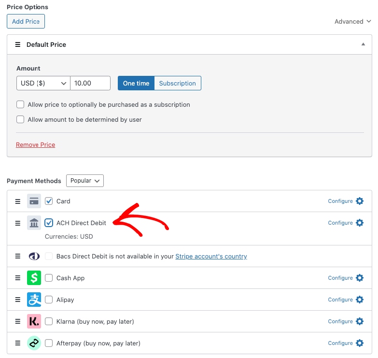Click the green Cash App logo icon
378x358 pixels.
coord(34,278)
